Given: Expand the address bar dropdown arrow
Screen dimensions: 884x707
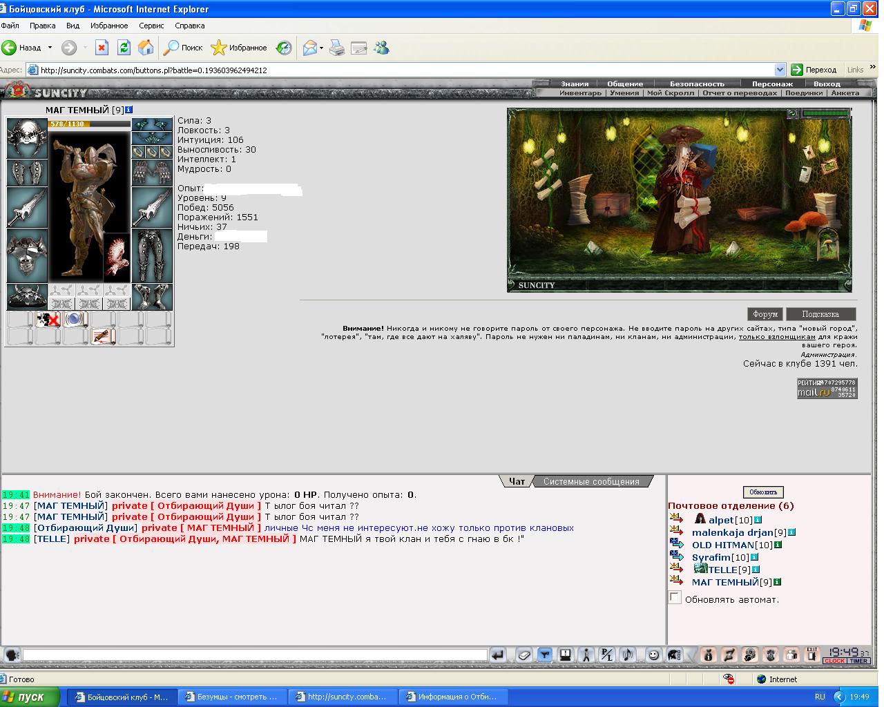Looking at the screenshot, I should coord(780,70).
